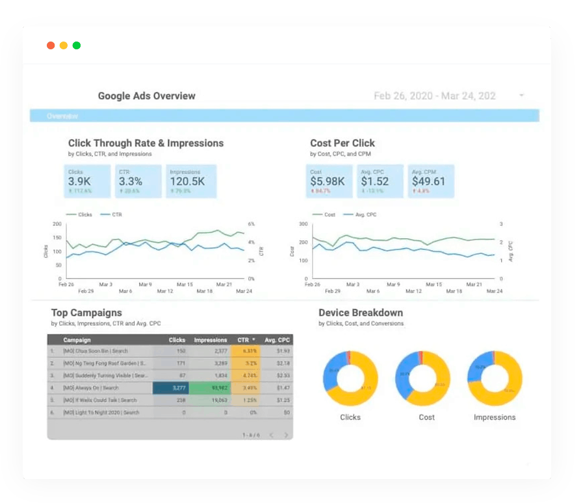Go to previous table page arrow
The height and width of the screenshot is (503, 581).
click(272, 435)
